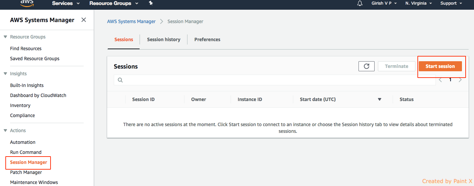474x186 pixels.
Task: Click Session Manager breadcrumb text
Action: [185, 21]
